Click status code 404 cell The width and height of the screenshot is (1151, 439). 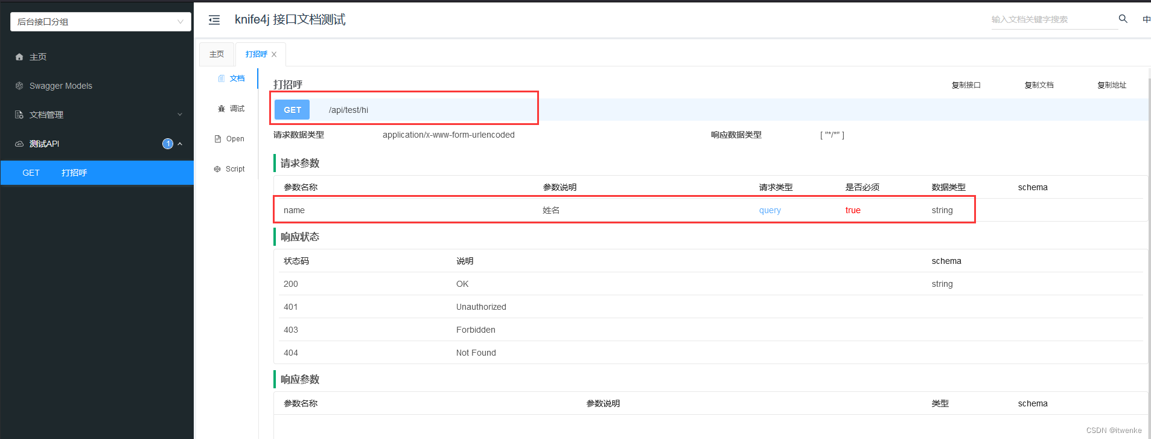[x=291, y=353]
